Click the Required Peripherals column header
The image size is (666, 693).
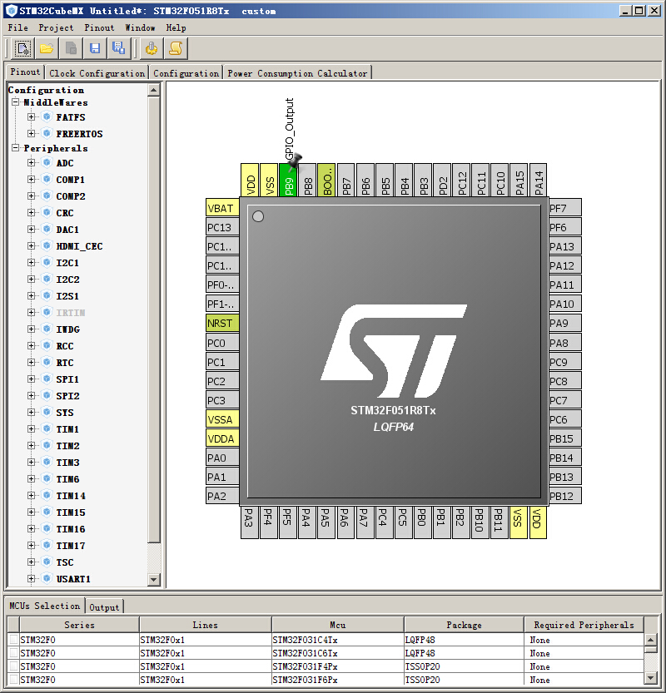click(x=584, y=625)
